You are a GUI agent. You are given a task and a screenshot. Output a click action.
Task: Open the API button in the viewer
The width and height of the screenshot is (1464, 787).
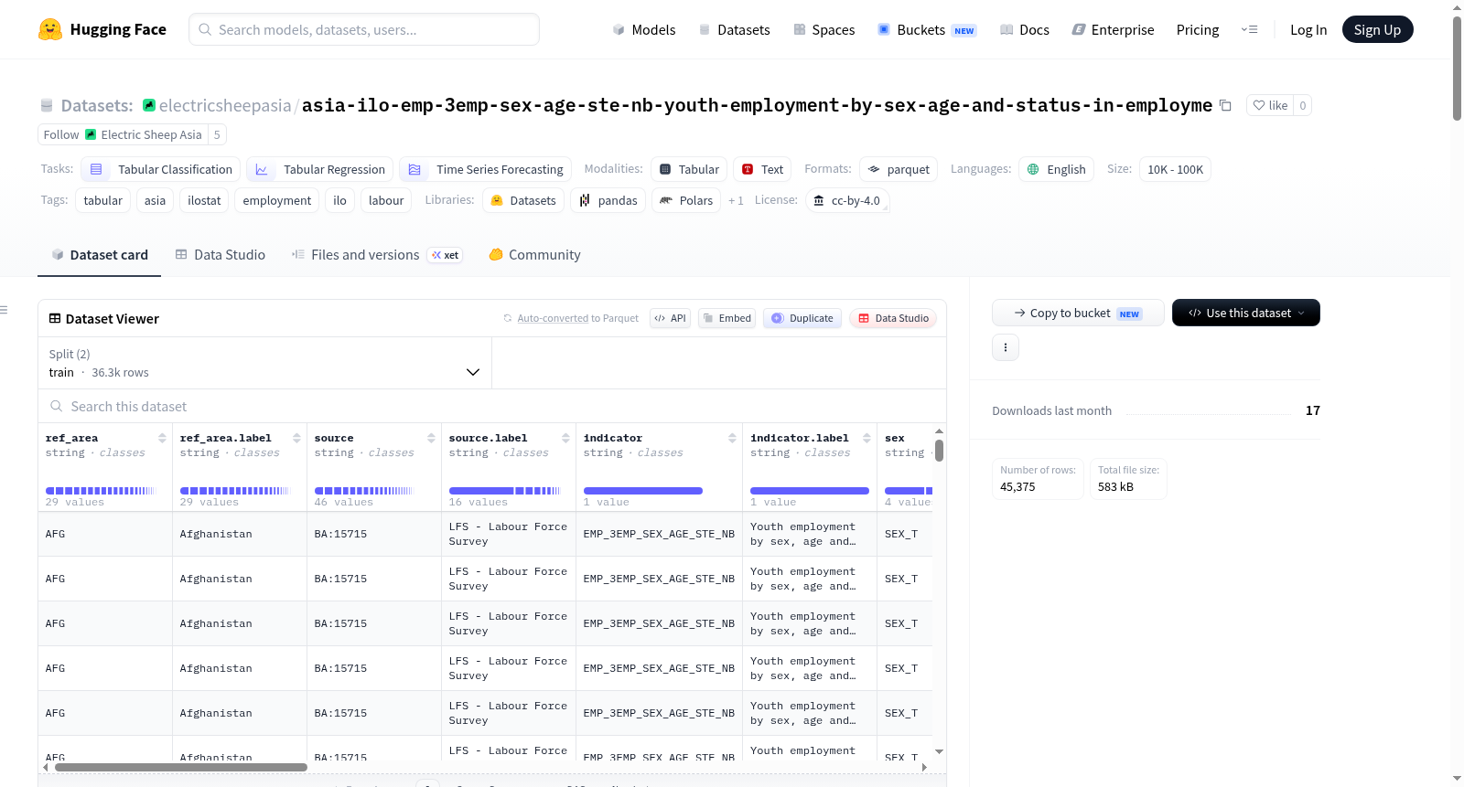point(670,318)
